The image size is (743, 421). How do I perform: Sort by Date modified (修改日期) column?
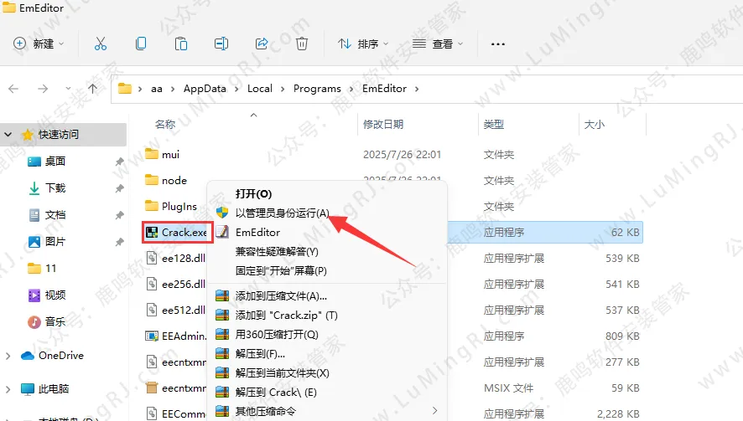point(383,125)
